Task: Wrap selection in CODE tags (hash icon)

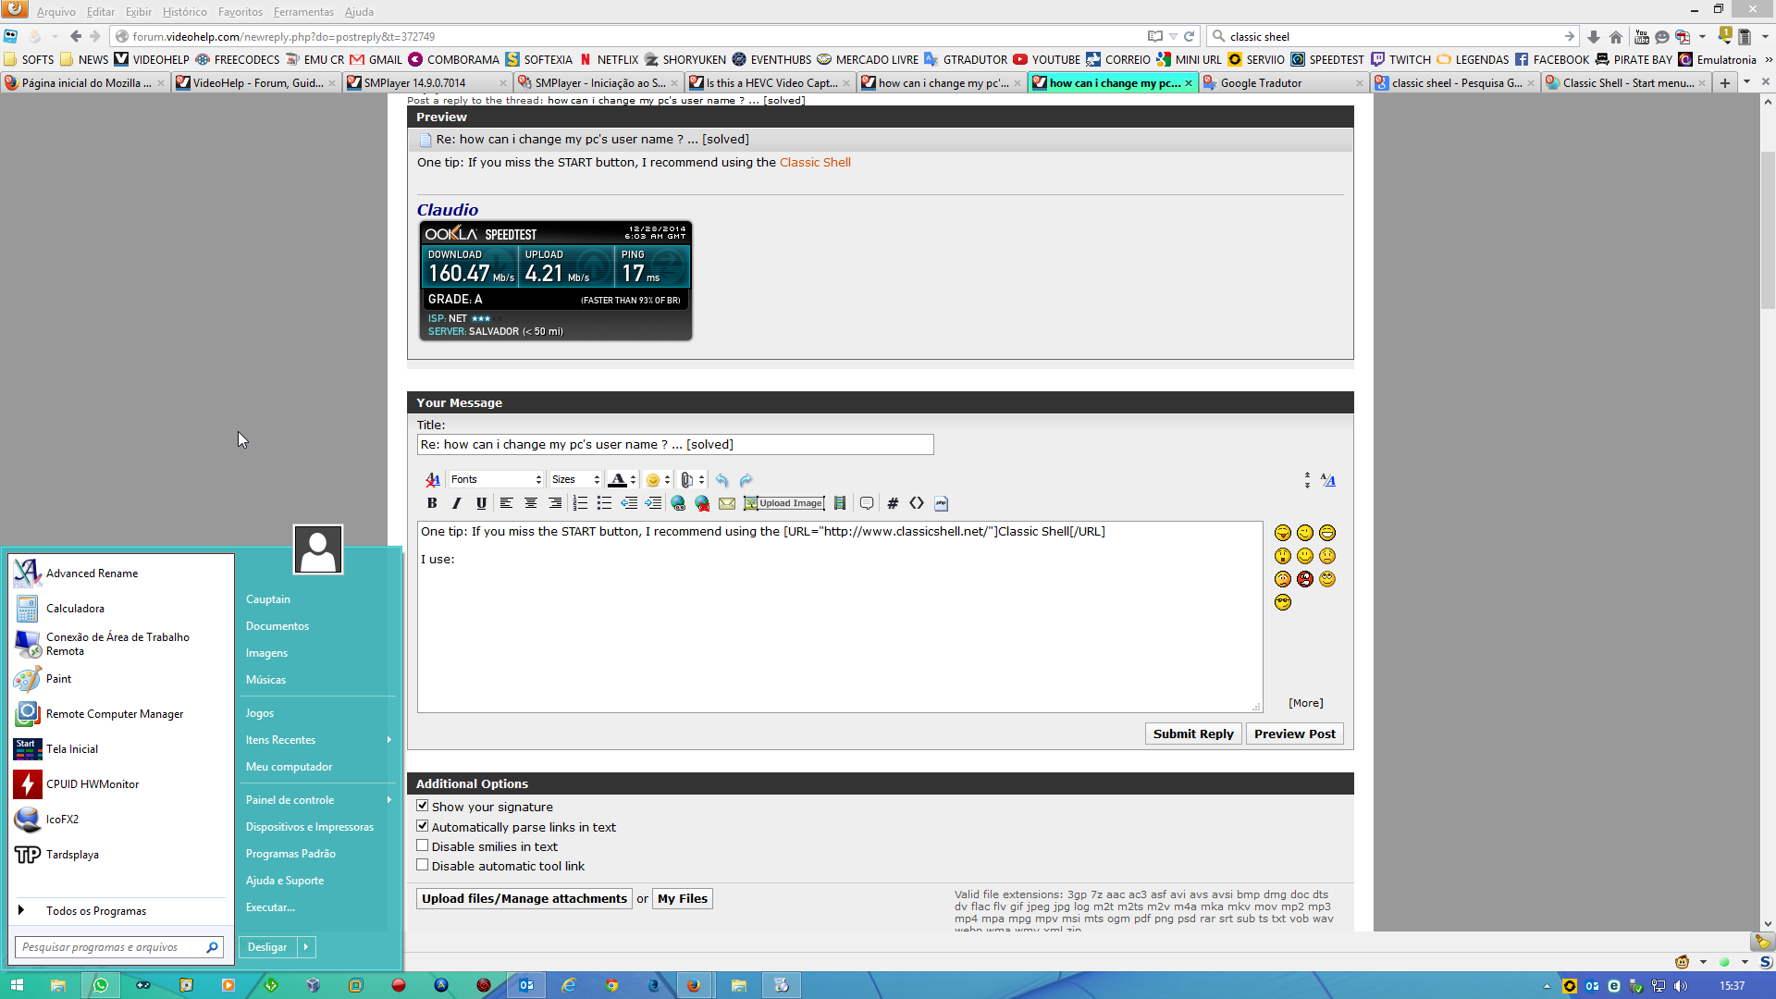Action: 893,503
